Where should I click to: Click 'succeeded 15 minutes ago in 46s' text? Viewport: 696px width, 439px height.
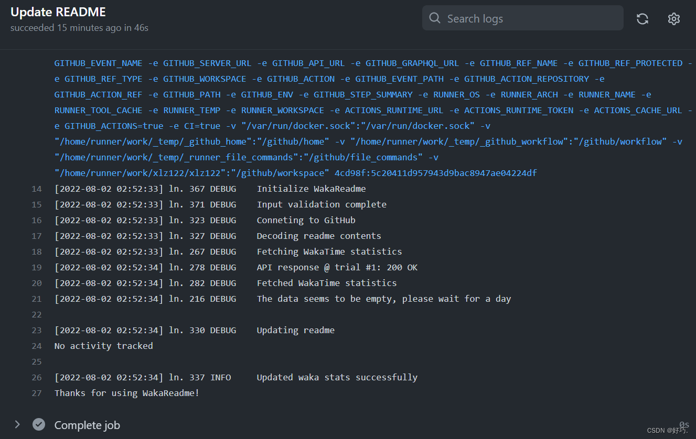[x=79, y=28]
